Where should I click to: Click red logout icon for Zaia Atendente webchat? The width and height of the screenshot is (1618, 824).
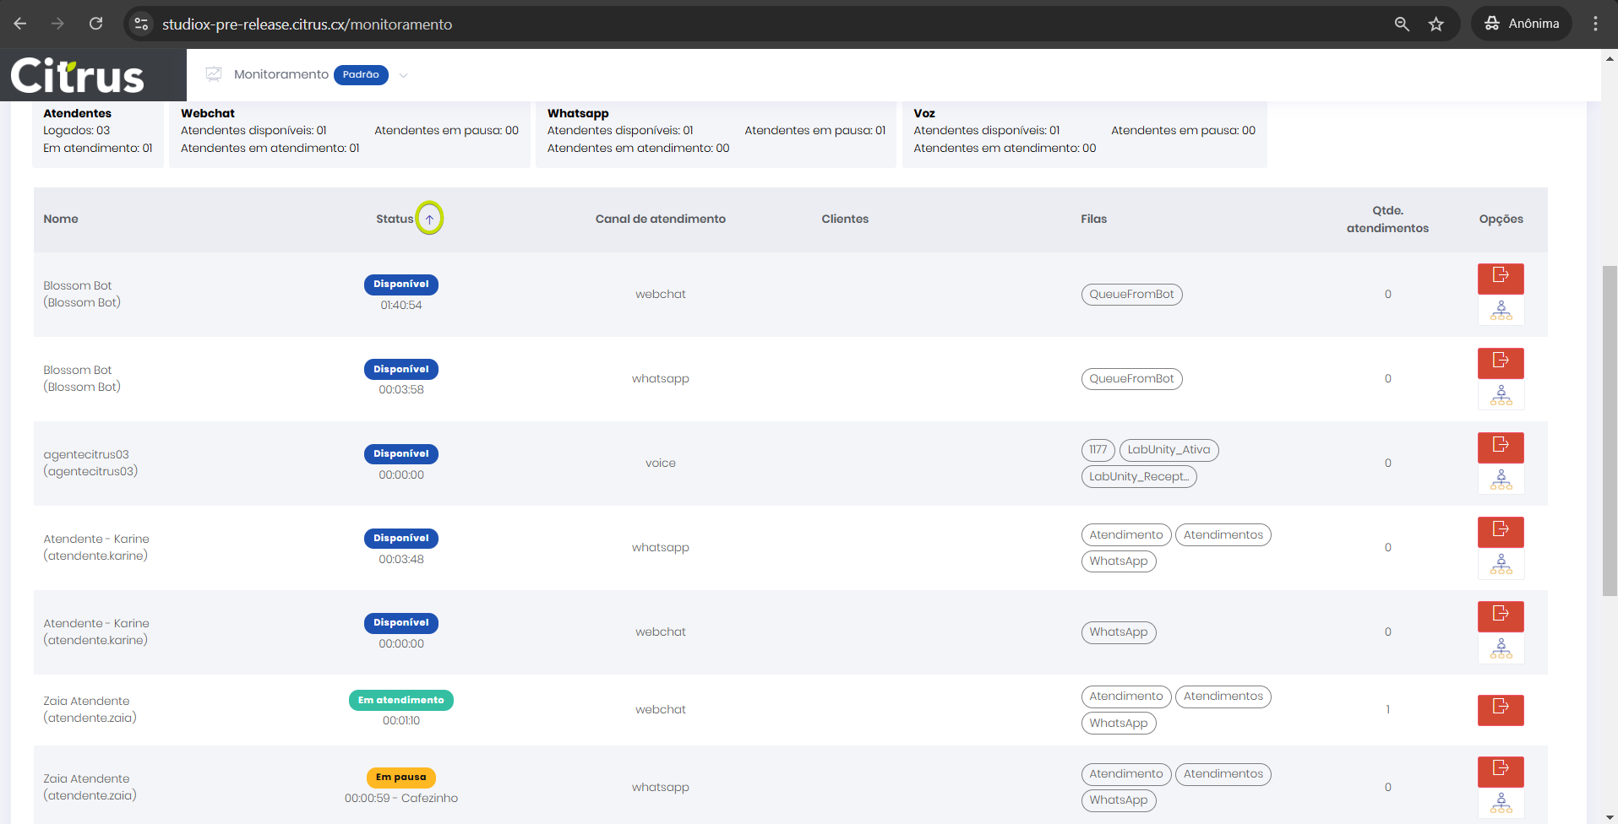tap(1501, 709)
